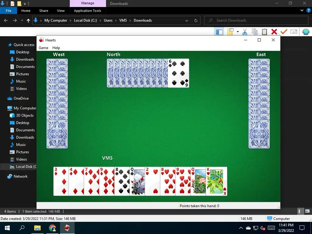Image resolution: width=312 pixels, height=234 pixels.
Task: Click the muted volume tray icon
Action: click(x=263, y=228)
